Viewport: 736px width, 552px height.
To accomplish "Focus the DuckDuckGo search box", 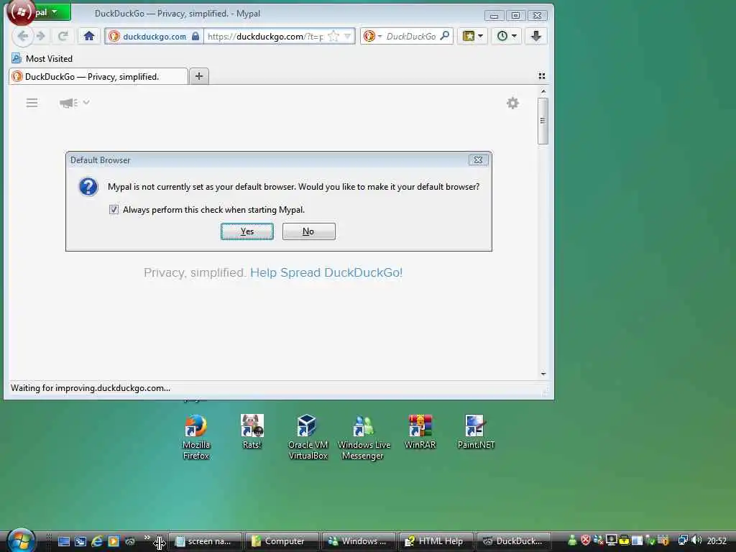I will (410, 36).
